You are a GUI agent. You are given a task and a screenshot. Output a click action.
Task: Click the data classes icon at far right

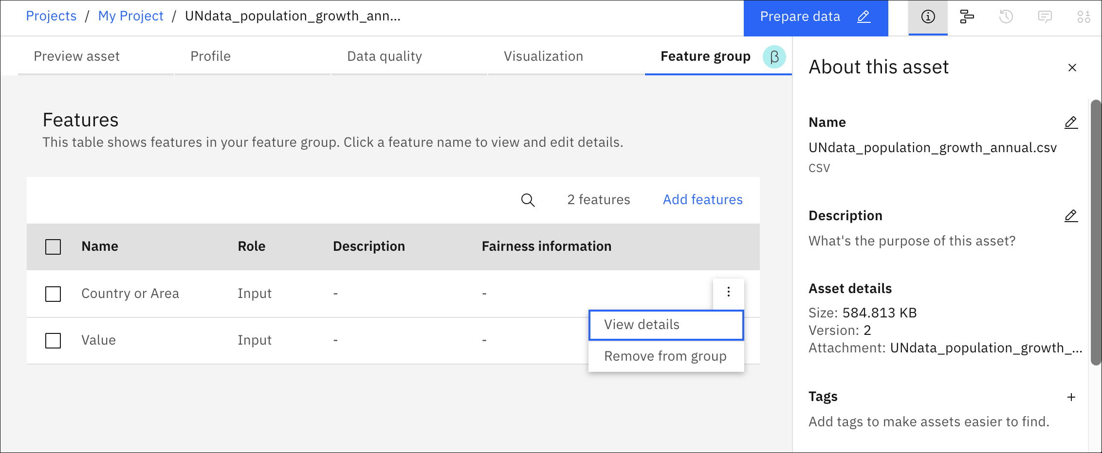coord(1084,17)
